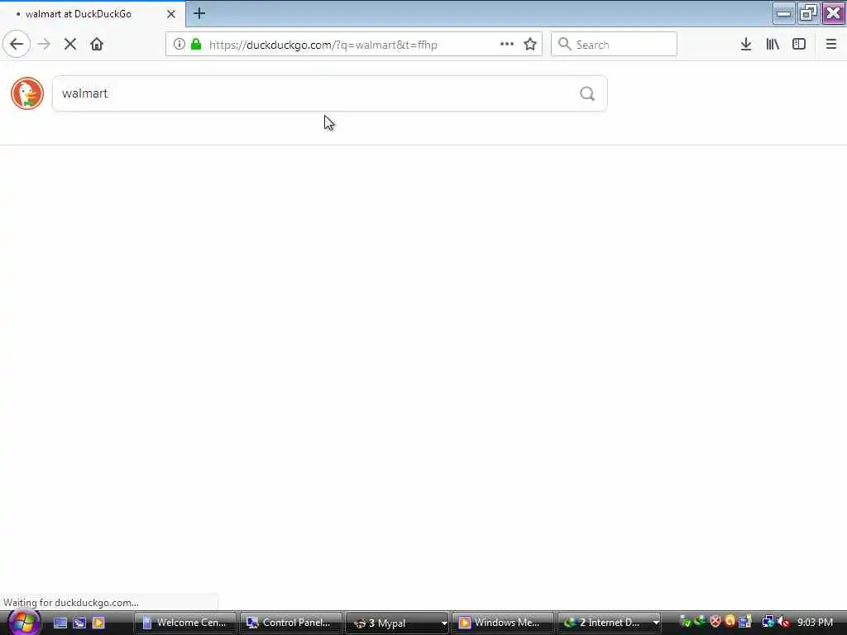Open the volume tray icon
Viewport: 847px width, 635px height.
[x=784, y=623]
